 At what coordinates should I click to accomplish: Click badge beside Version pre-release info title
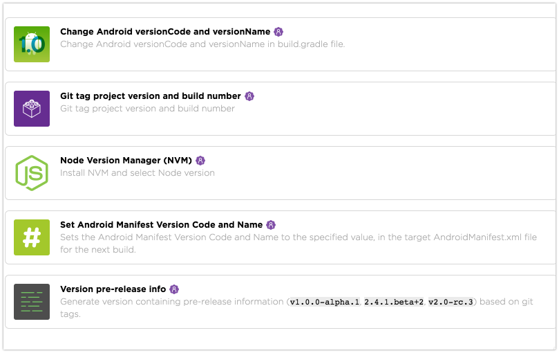[x=175, y=289]
